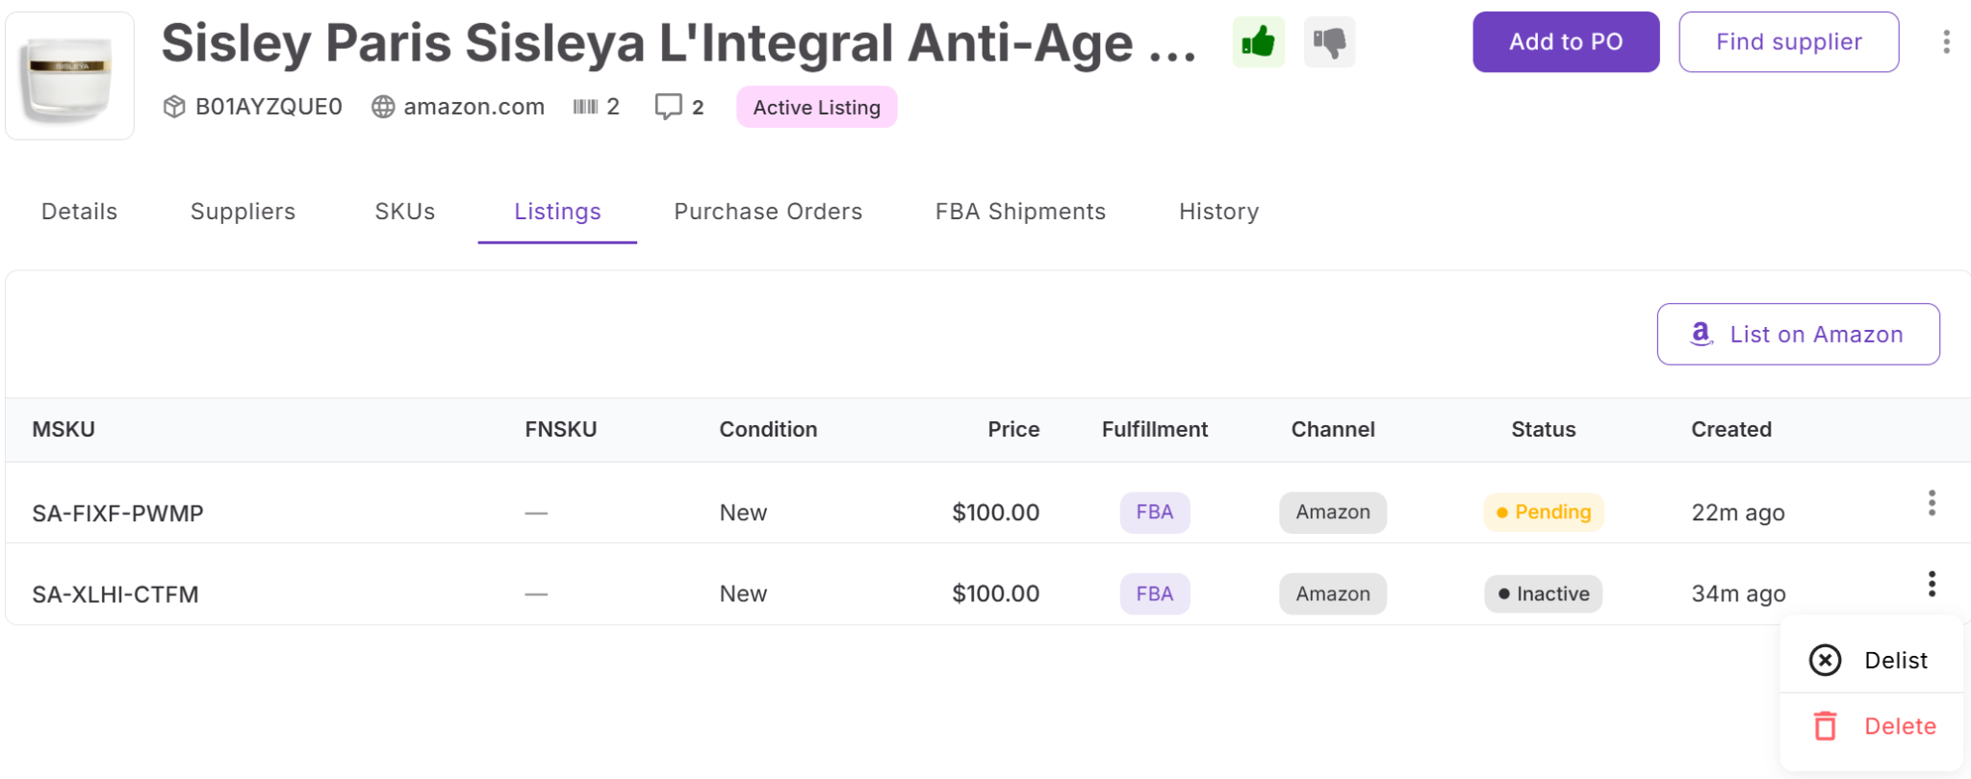Click the barcode icon with count 2

(585, 107)
